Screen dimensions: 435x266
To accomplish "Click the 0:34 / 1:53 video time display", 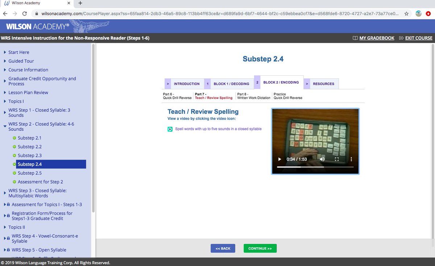I will pos(297,159).
